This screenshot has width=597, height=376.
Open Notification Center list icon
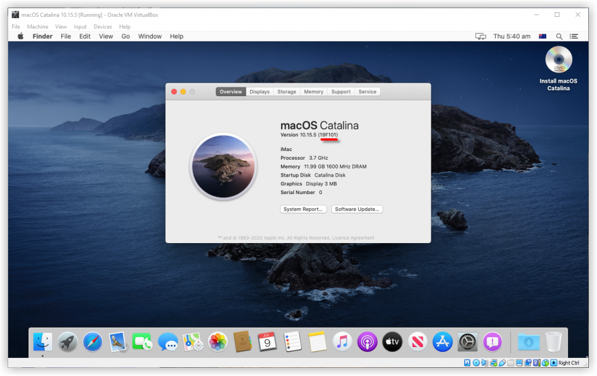[574, 36]
